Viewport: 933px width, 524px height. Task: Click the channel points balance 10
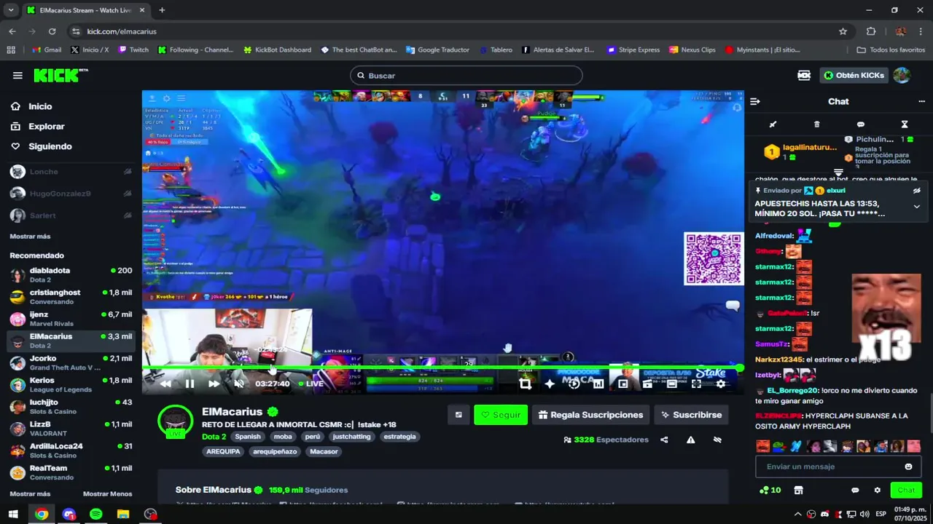click(x=770, y=490)
